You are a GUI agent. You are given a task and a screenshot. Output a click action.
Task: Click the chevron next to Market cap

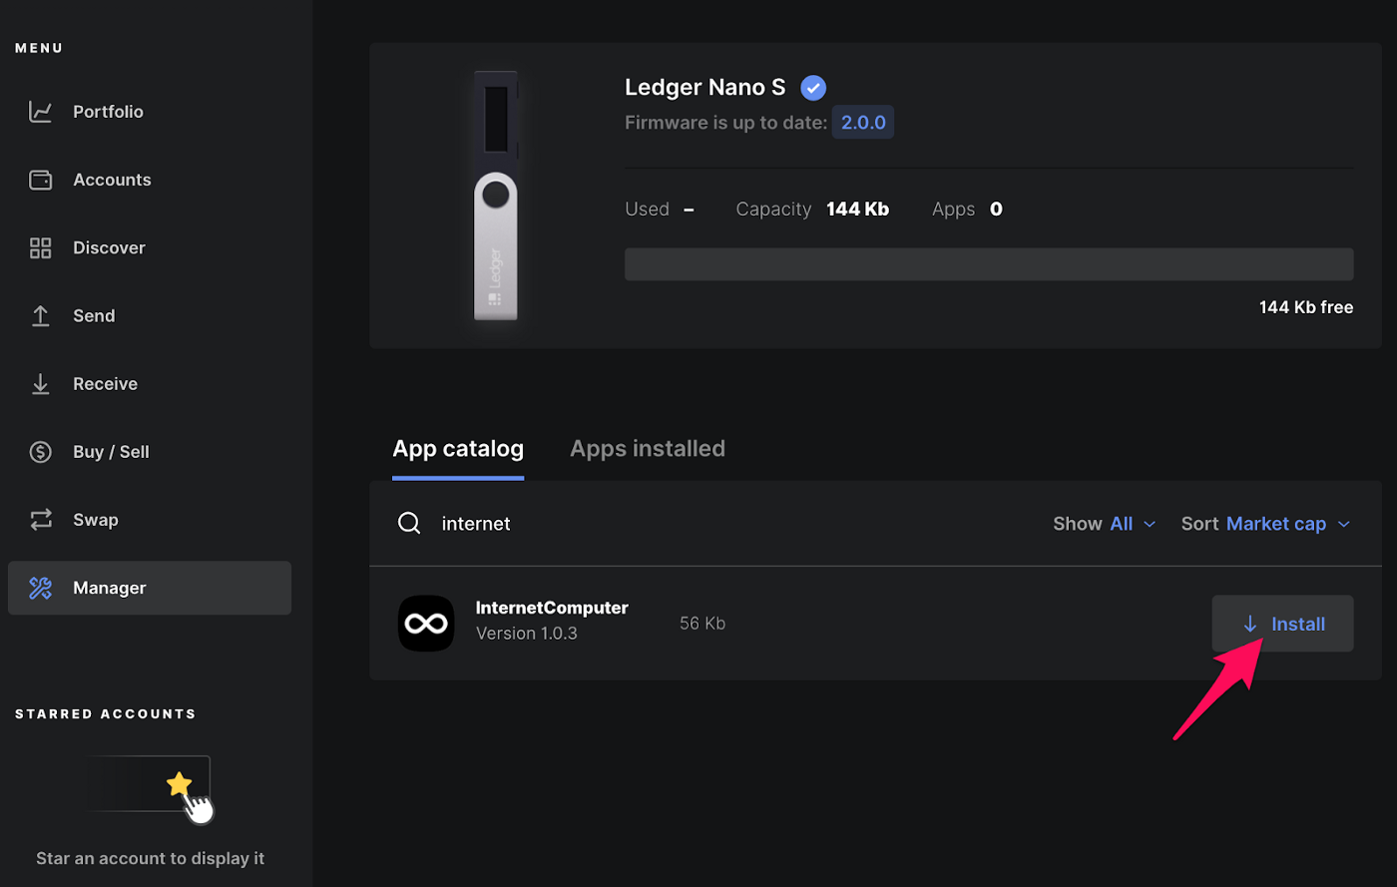click(x=1343, y=525)
